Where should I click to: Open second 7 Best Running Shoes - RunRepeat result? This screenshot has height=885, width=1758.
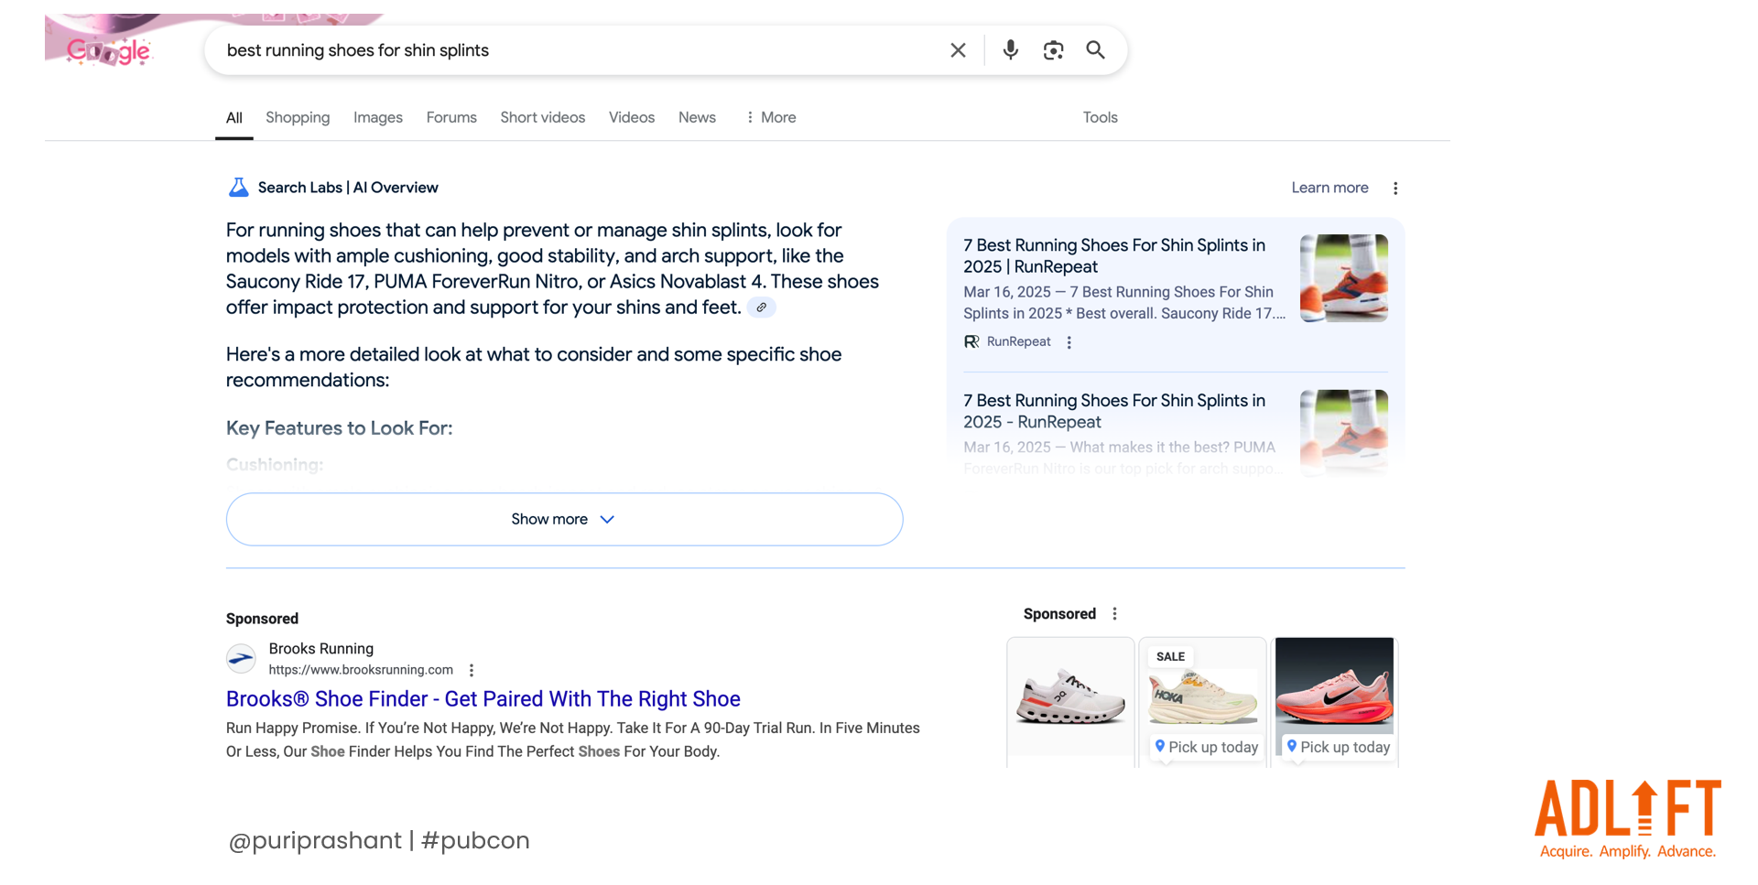coord(1114,411)
